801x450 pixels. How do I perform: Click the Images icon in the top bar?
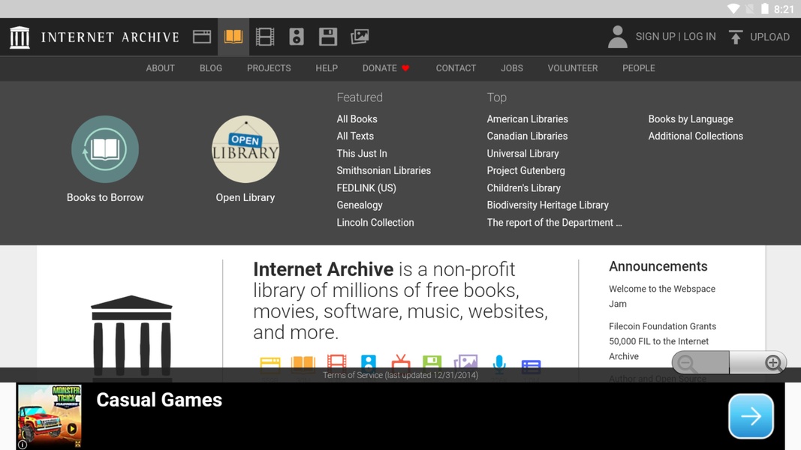360,37
